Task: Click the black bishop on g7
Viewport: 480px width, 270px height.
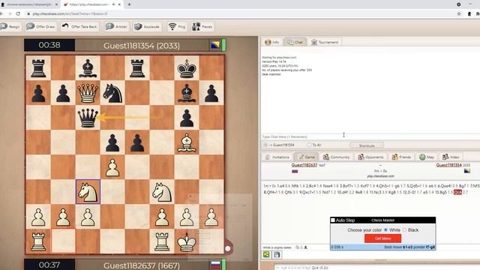Action: click(187, 93)
